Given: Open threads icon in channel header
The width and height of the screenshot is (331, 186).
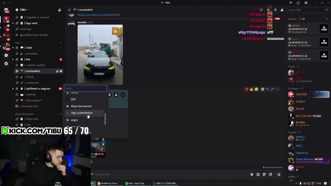Looking at the screenshot, I should 262,10.
